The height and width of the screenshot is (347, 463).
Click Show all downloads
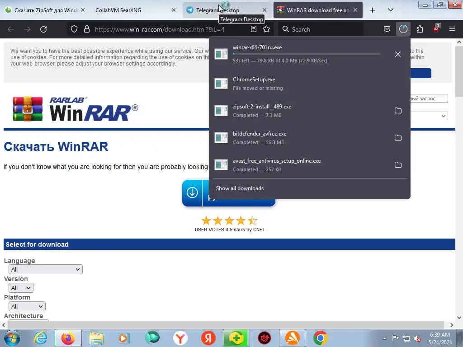point(240,188)
